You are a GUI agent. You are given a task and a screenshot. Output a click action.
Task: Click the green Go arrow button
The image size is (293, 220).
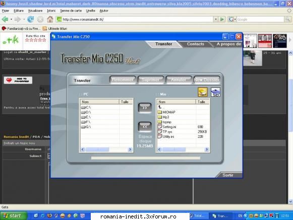tap(222, 19)
